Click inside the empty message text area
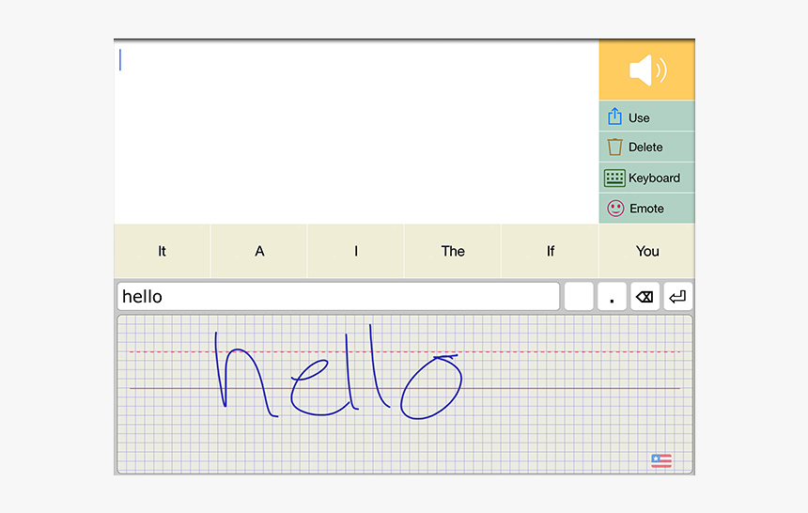 click(x=357, y=132)
